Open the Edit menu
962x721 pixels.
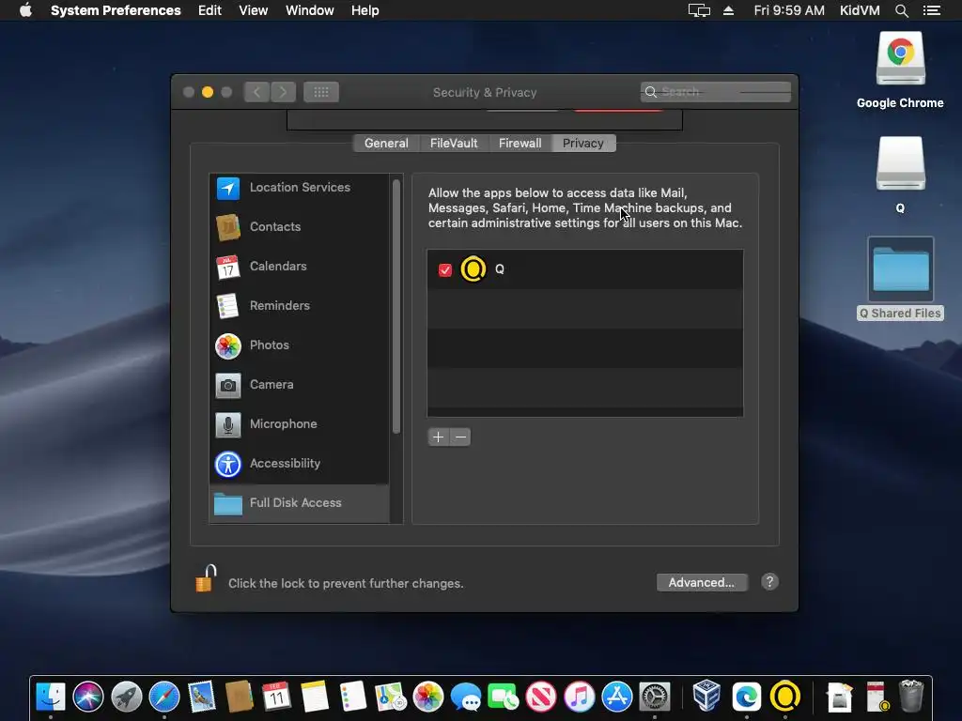209,10
